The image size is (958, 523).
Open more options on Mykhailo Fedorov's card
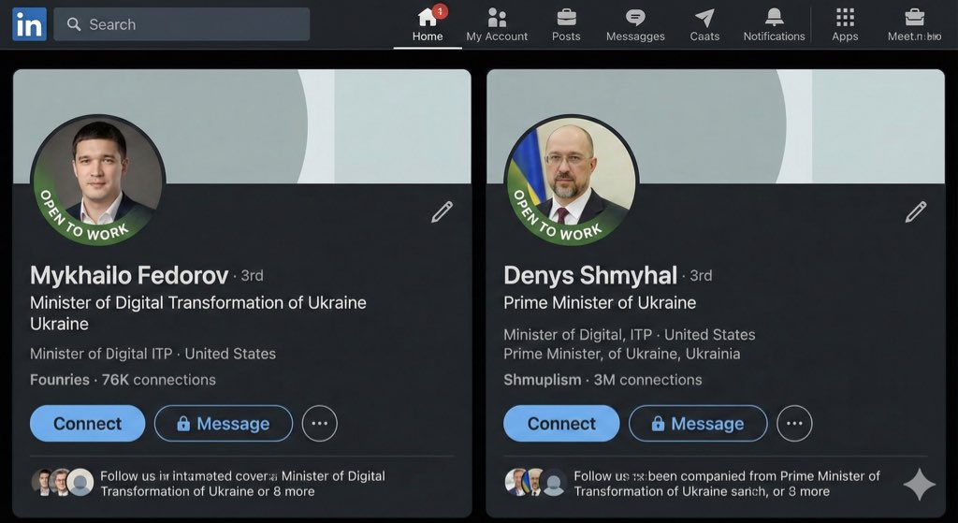[320, 424]
